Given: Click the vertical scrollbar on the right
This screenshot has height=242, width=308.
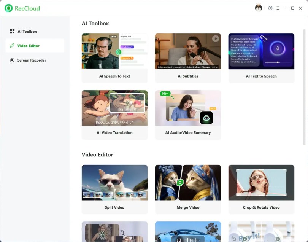Looking at the screenshot, I should 305,87.
